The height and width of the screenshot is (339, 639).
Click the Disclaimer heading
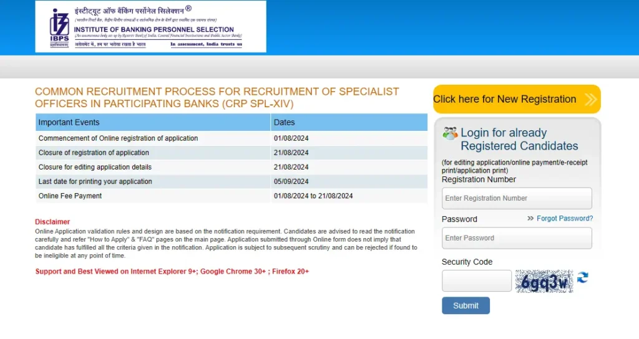click(52, 222)
